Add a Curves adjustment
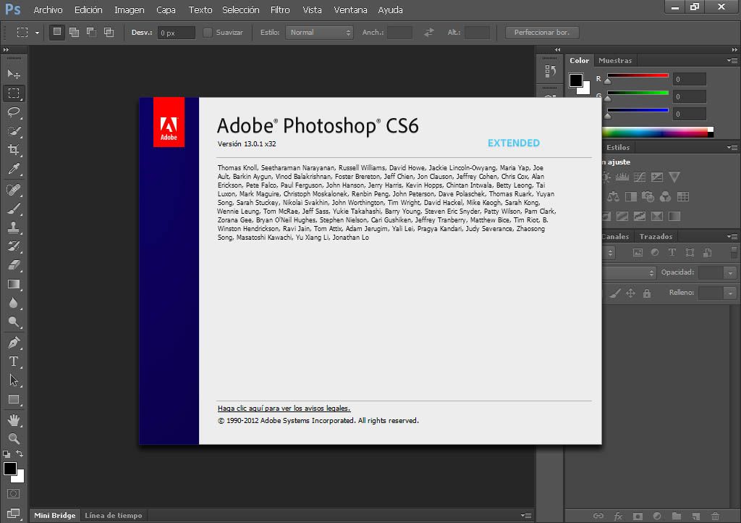The height and width of the screenshot is (523, 741). 640,177
